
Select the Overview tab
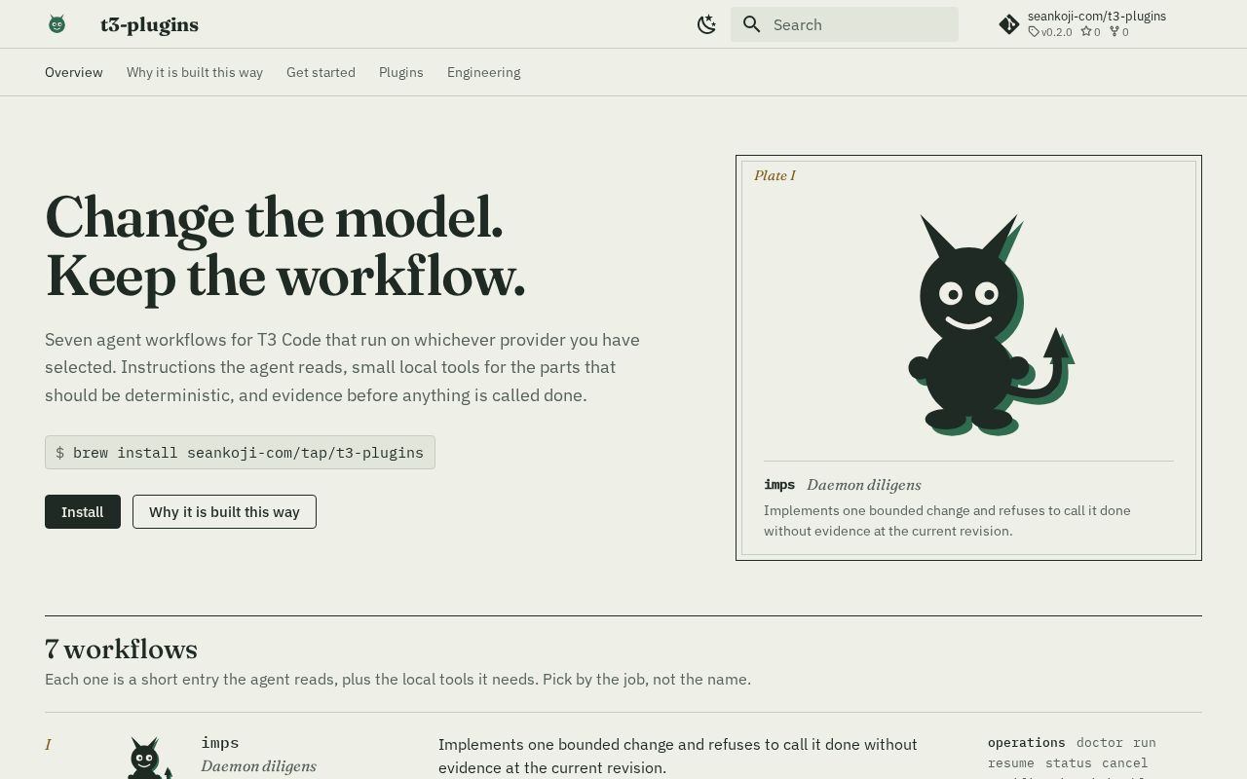click(74, 72)
